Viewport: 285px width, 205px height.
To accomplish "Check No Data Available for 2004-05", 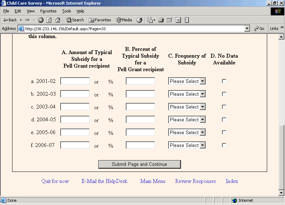I will pos(224,120).
